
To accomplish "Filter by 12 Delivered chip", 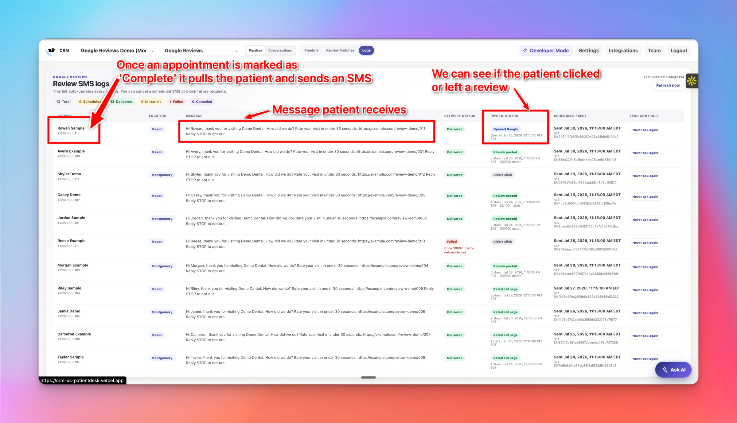I will 121,102.
